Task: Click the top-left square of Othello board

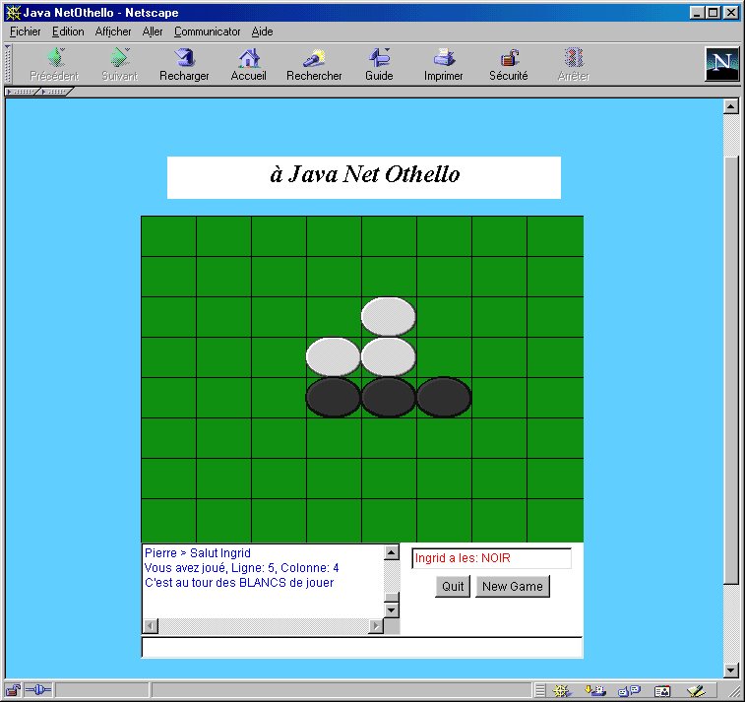Action: [168, 236]
